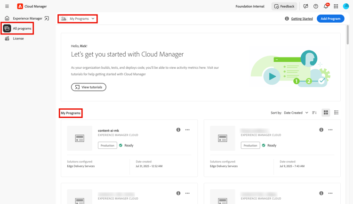Show info for the bottom-left program card

coord(178,193)
